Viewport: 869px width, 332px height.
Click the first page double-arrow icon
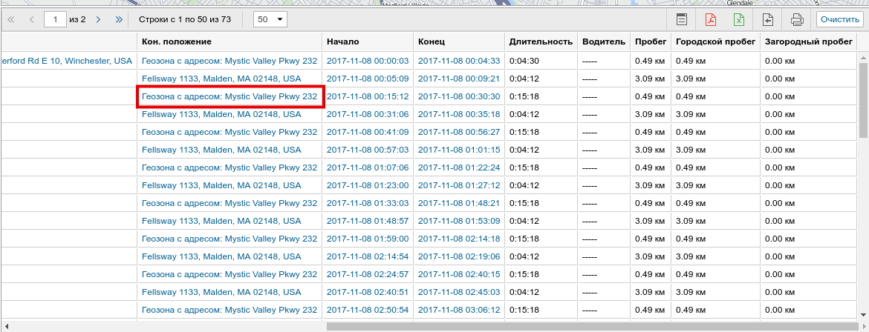pos(11,19)
